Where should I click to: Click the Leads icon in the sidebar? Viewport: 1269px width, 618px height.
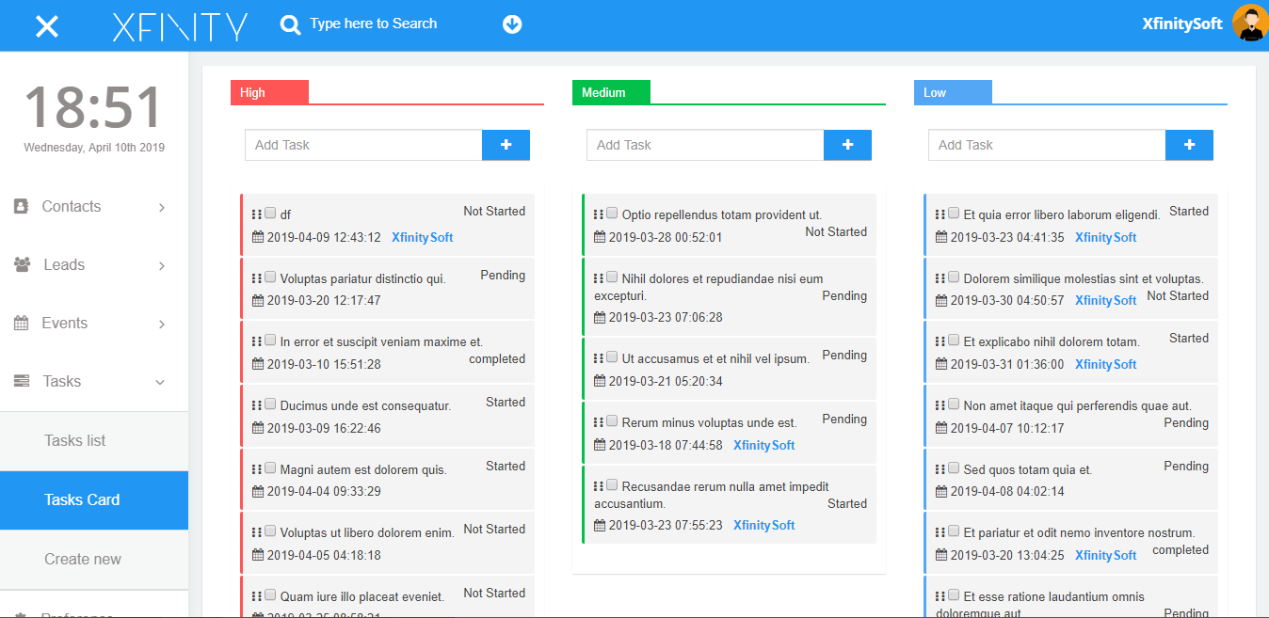(20, 264)
